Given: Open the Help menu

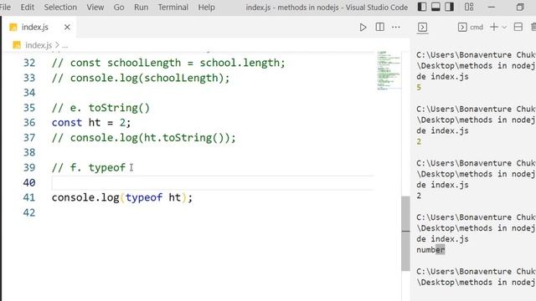Looking at the screenshot, I should click(206, 8).
